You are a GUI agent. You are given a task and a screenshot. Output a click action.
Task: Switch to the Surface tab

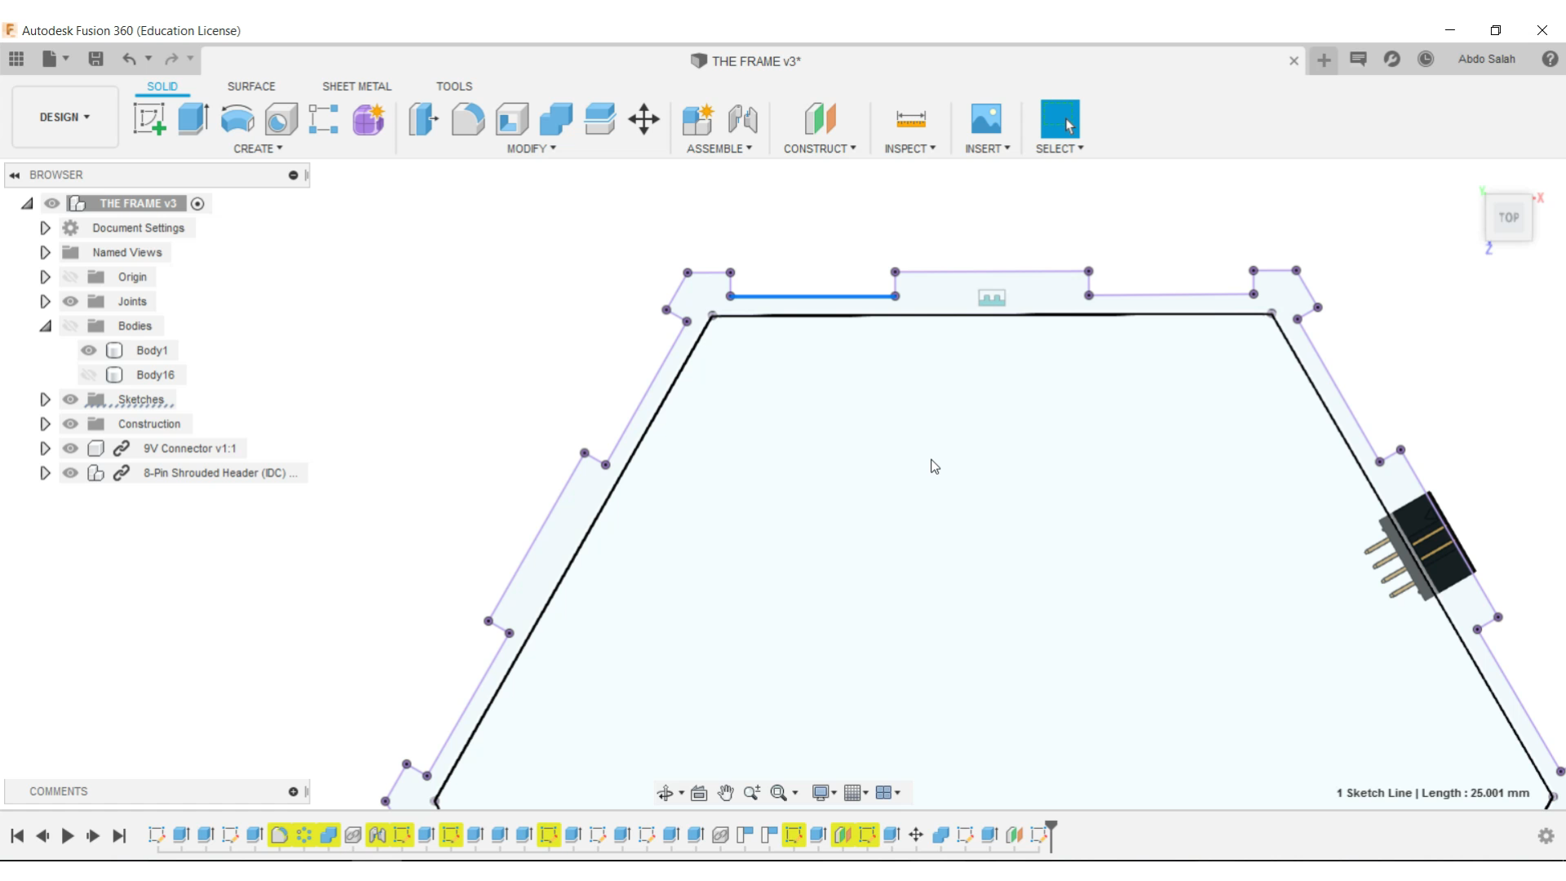pos(250,86)
